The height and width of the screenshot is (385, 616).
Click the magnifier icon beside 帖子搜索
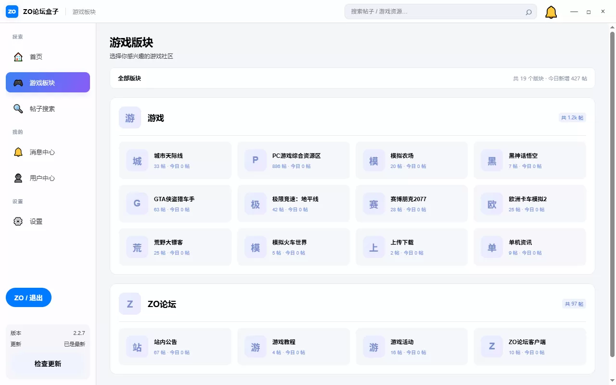[18, 109]
